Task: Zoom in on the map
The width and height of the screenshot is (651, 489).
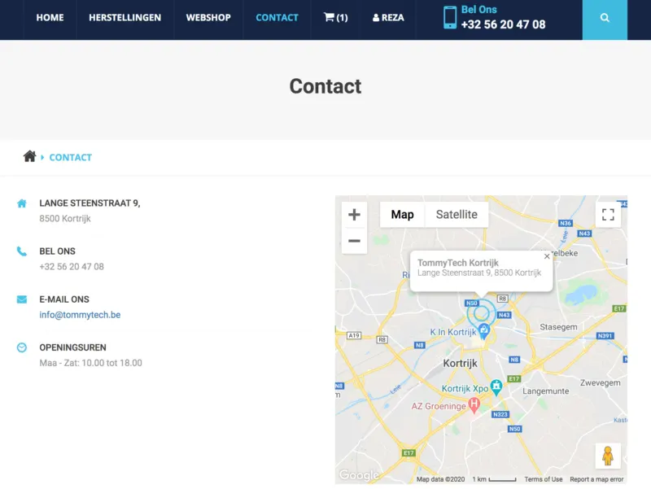Action: click(x=354, y=215)
